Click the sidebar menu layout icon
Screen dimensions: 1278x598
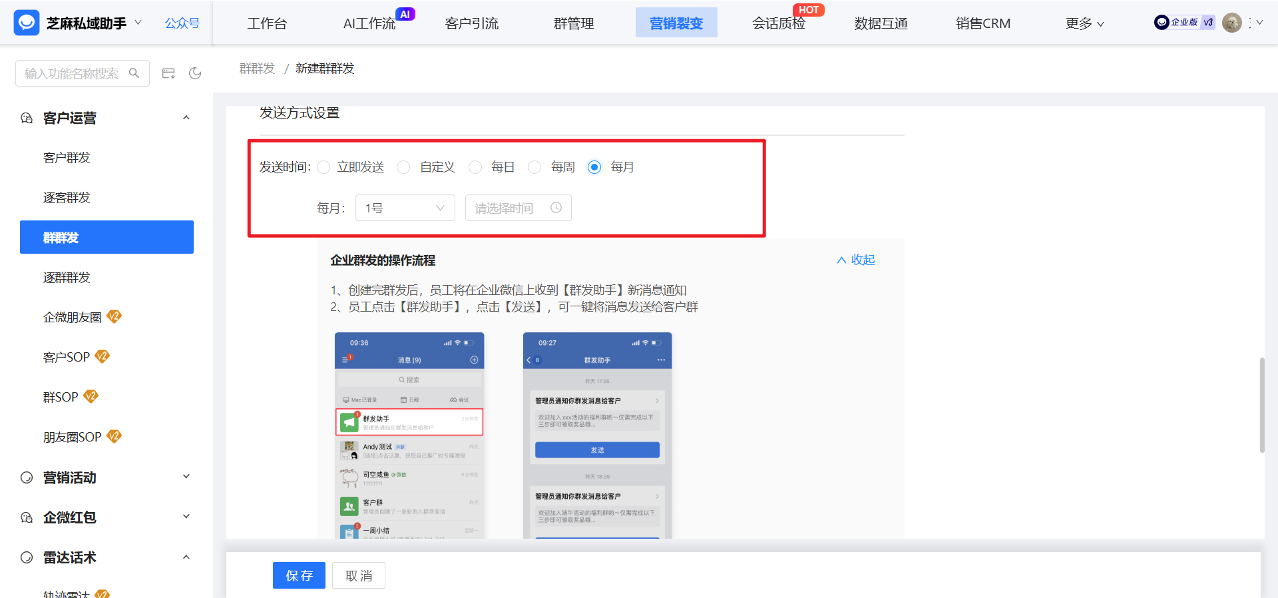[x=168, y=73]
